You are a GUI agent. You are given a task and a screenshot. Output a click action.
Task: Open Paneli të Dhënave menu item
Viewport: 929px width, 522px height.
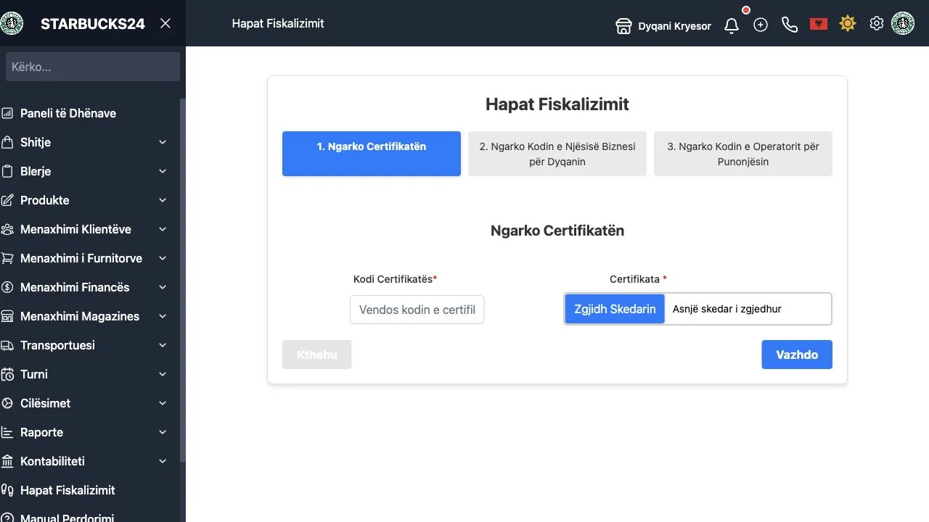coord(68,113)
